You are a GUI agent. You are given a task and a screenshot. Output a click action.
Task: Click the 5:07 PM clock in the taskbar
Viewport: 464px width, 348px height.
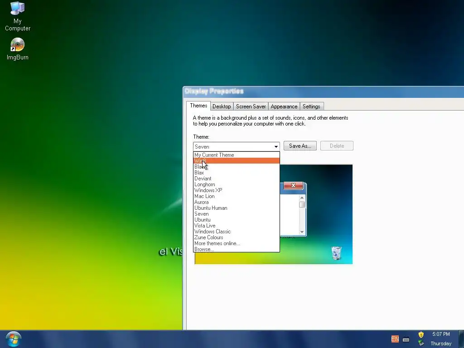(x=440, y=334)
